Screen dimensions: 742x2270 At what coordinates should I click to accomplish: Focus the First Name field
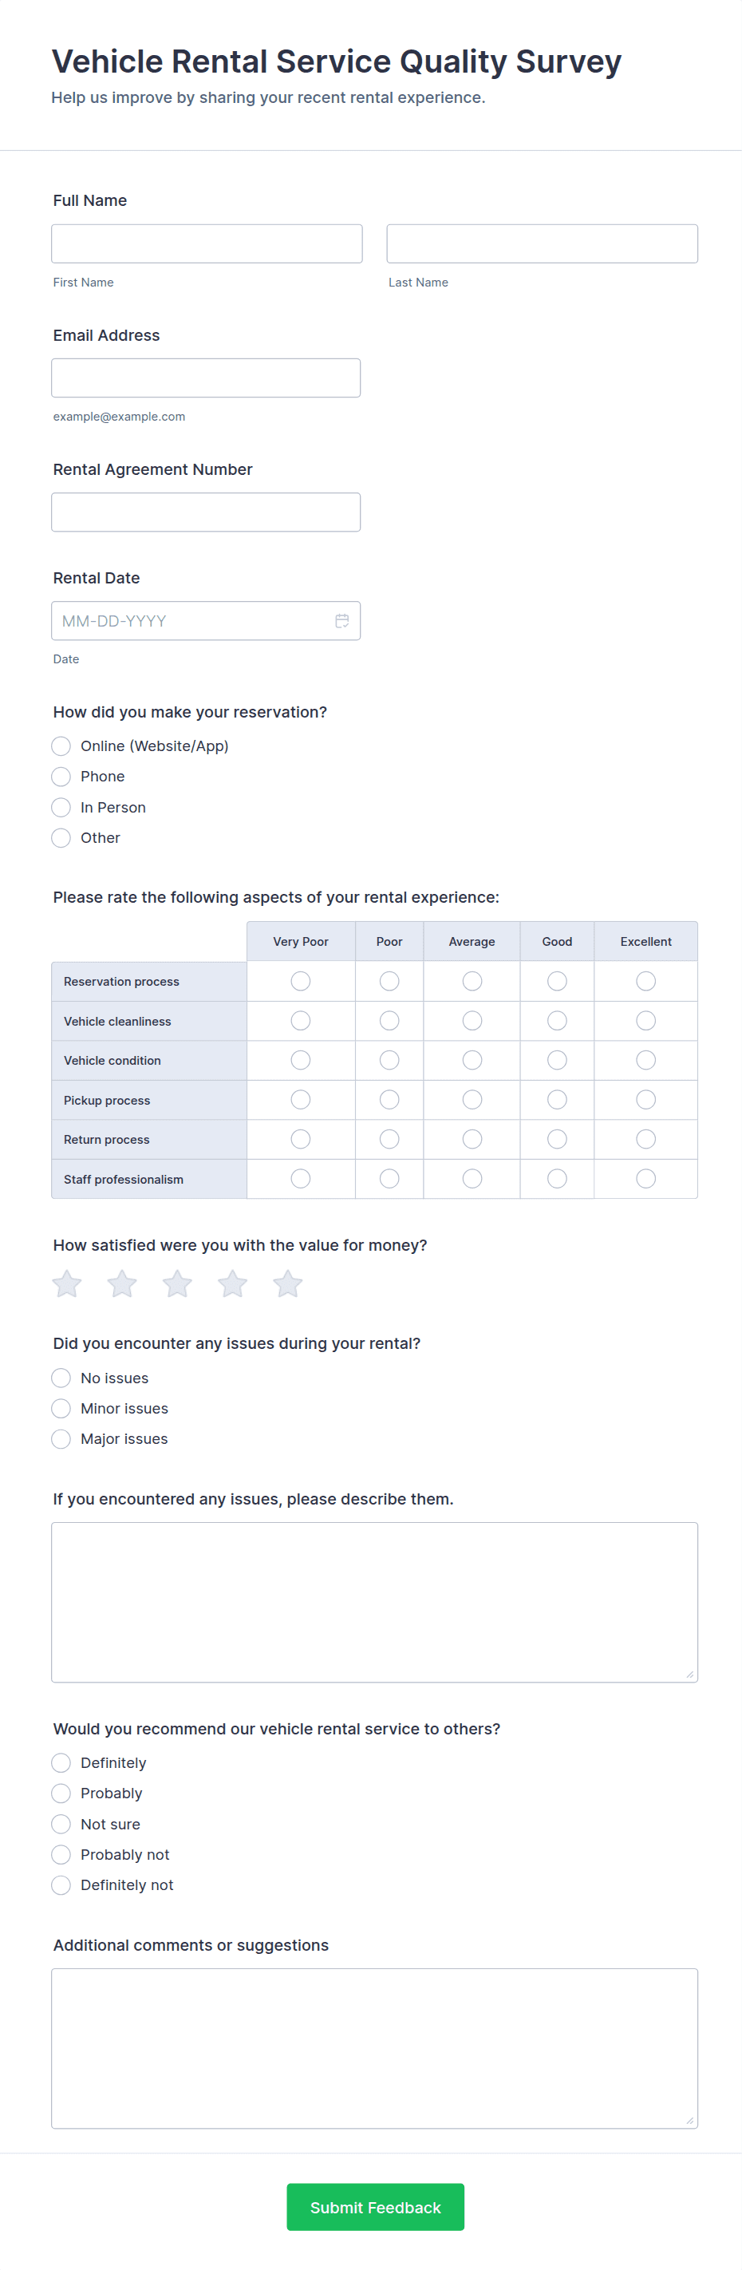pos(207,243)
